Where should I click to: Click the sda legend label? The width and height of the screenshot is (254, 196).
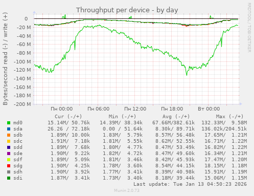coord(18,129)
